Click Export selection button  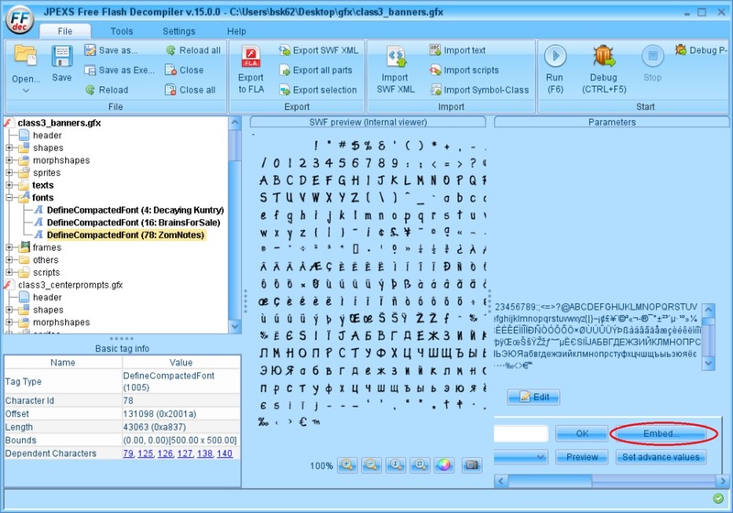318,90
